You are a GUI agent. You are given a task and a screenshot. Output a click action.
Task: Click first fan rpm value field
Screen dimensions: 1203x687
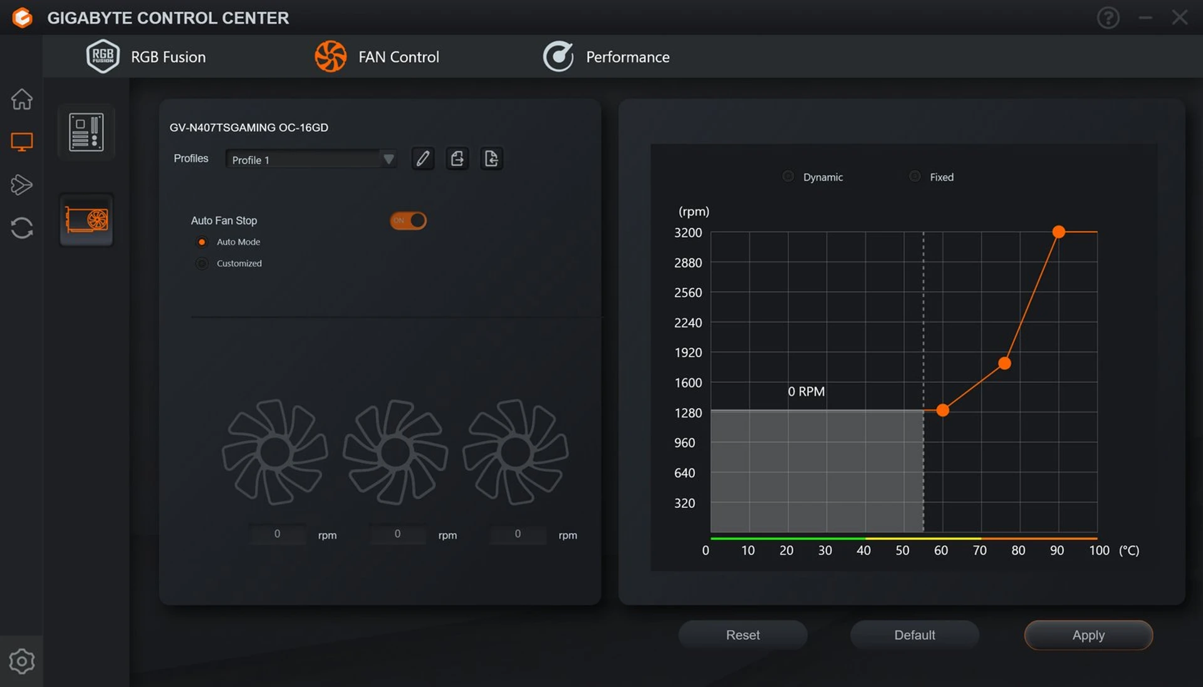pos(278,534)
